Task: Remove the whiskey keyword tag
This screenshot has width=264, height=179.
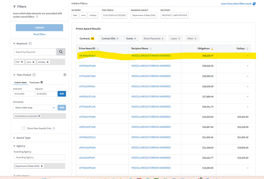Action: coord(48,62)
